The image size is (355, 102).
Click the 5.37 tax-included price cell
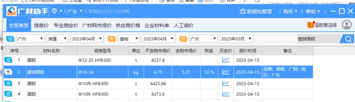click(x=186, y=72)
